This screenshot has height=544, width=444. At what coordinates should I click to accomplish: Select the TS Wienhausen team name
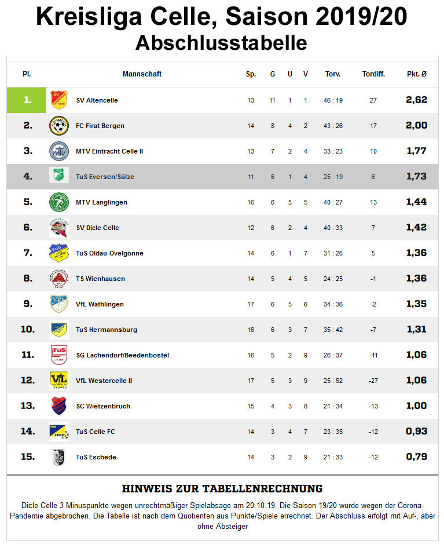tap(100, 279)
